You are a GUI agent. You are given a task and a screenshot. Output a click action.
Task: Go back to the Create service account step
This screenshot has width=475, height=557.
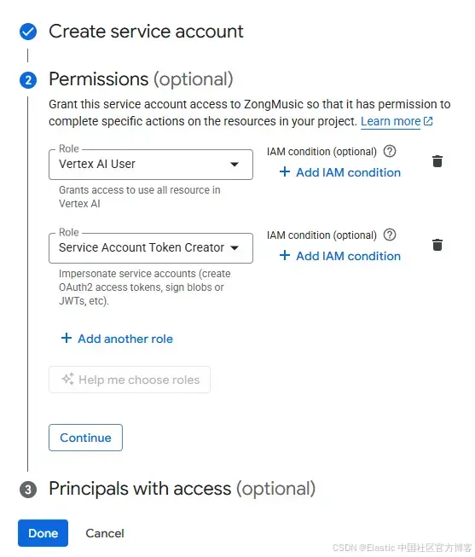[x=146, y=32]
